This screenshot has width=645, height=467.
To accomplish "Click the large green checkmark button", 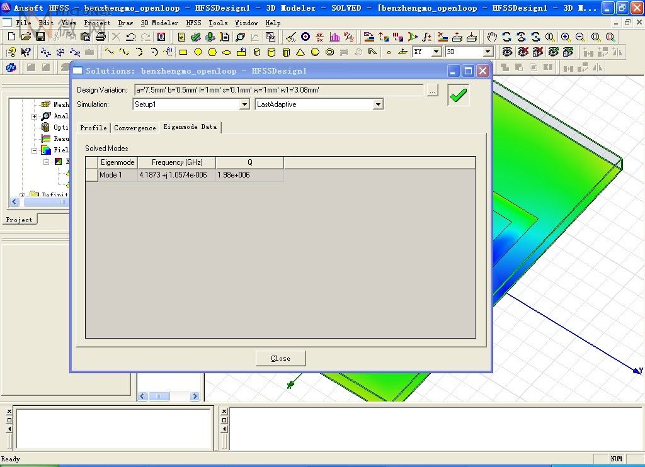I will (x=459, y=95).
